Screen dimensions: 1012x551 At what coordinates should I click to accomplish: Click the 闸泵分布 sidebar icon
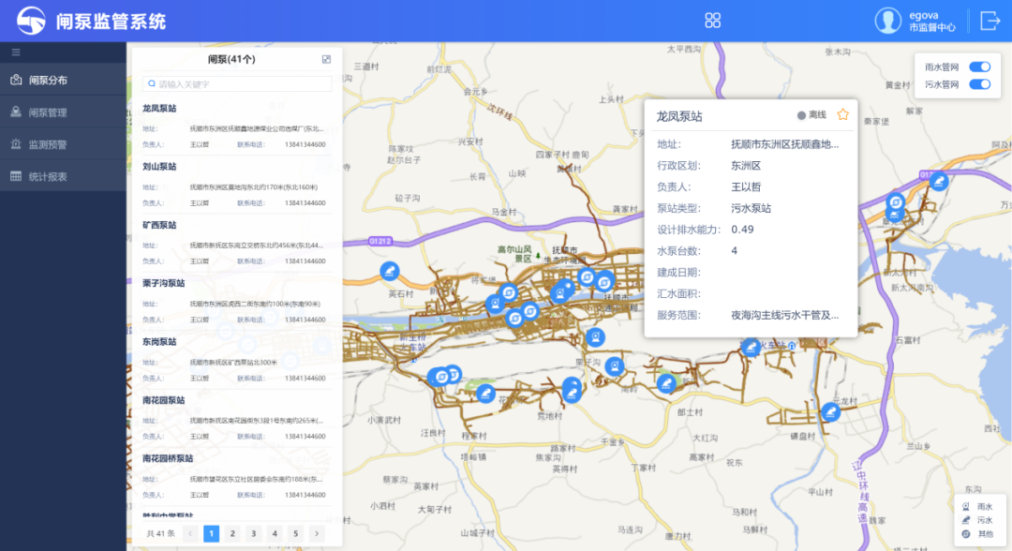click(16, 81)
